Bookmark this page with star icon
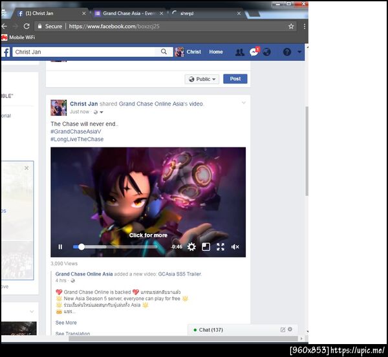The width and height of the screenshot is (388, 357). click(x=291, y=27)
